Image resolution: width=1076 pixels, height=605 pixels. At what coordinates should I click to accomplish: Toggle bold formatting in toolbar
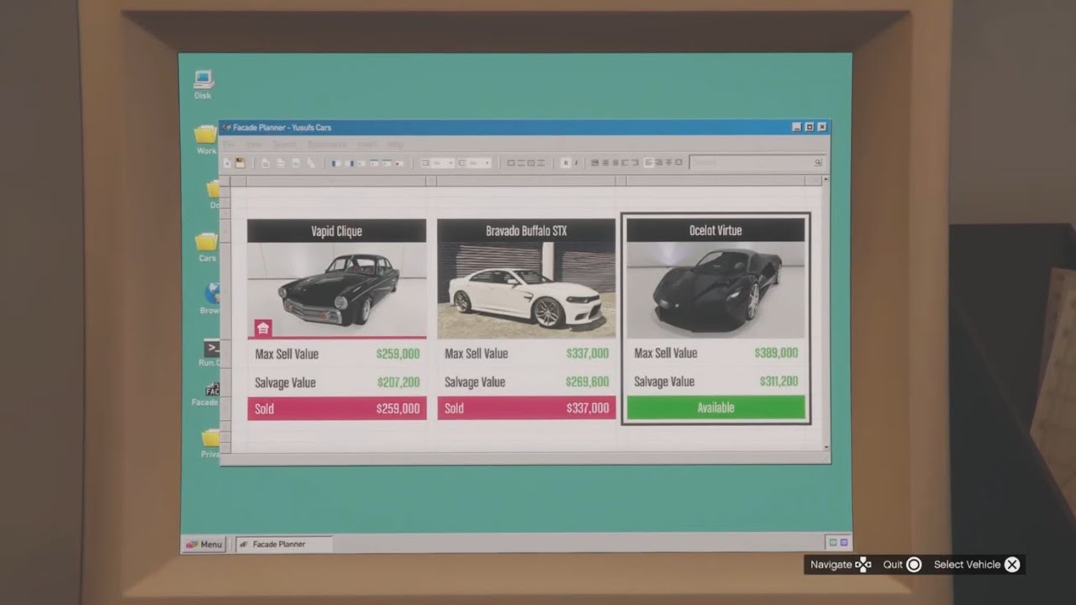click(566, 163)
